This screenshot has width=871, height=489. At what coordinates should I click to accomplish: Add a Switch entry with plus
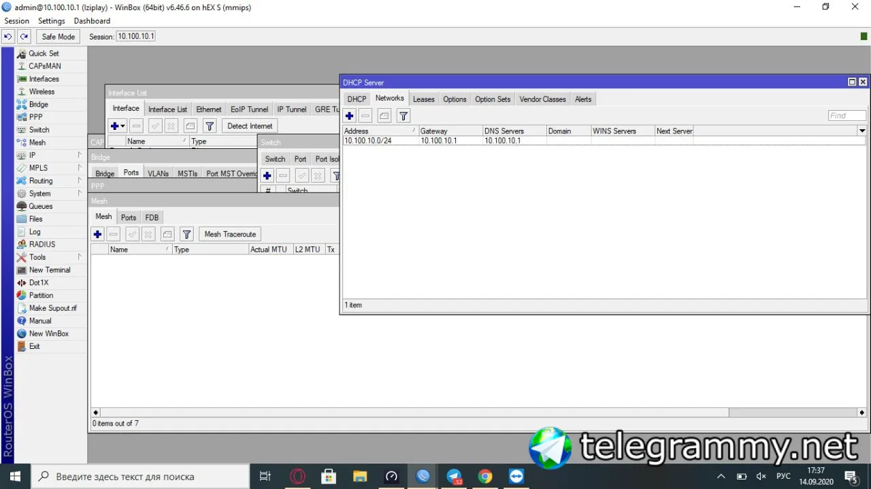(267, 175)
